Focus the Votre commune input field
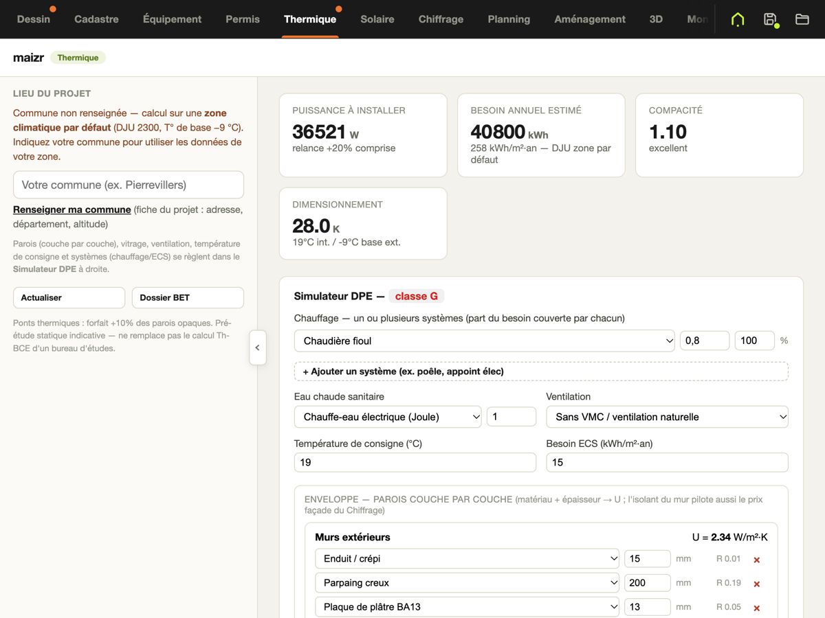 pos(129,185)
